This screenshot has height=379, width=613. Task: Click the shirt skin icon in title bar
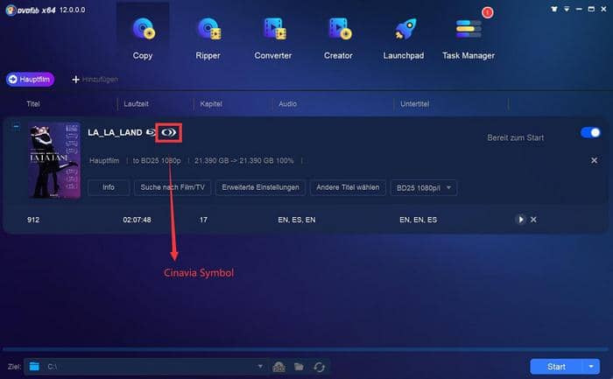click(554, 9)
